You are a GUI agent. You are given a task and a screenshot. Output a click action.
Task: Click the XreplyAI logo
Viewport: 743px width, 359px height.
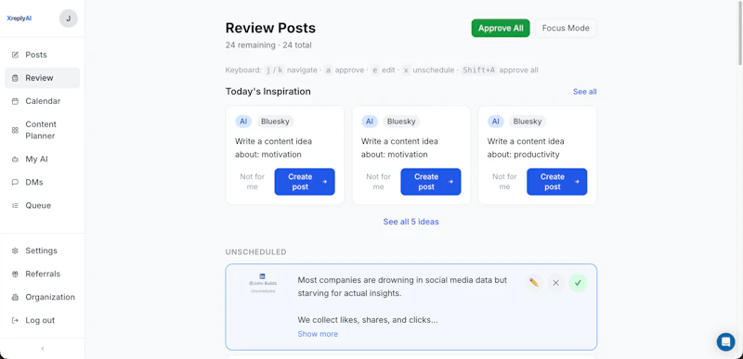click(19, 19)
